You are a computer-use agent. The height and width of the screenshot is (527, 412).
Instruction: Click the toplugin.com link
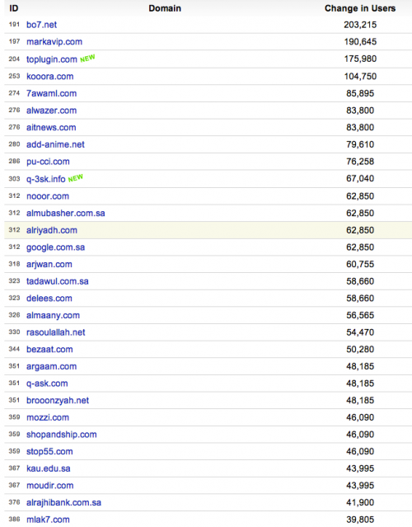pos(52,59)
